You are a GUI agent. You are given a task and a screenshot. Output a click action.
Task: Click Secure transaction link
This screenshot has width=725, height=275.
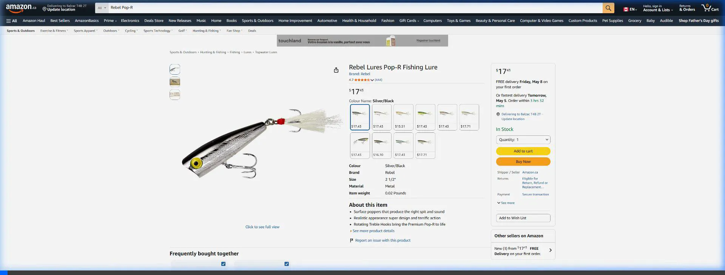[535, 195]
